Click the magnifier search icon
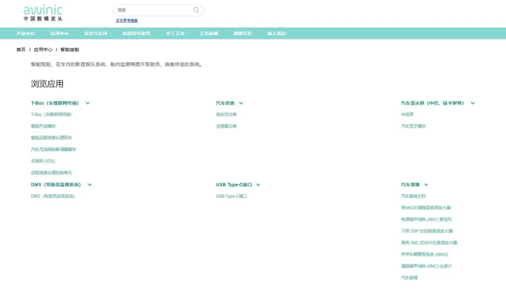The image size is (506, 298). (196, 10)
